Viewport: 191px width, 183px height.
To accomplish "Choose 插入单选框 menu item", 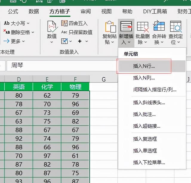I will coord(152,151).
